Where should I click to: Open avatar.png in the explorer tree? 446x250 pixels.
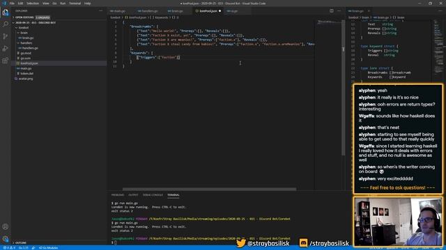pyautogui.click(x=59, y=78)
